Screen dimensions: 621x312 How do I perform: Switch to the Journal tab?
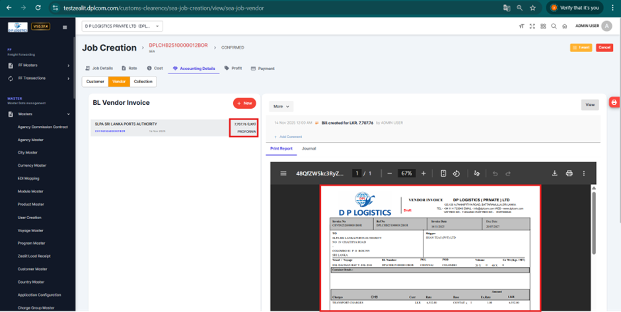coord(309,148)
